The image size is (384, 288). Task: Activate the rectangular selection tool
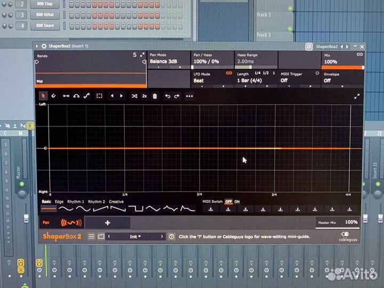point(99,96)
